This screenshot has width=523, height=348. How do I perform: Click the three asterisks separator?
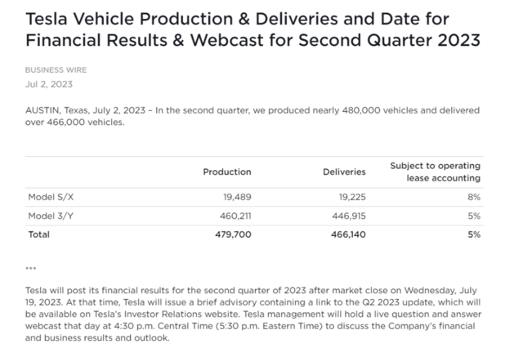31,268
